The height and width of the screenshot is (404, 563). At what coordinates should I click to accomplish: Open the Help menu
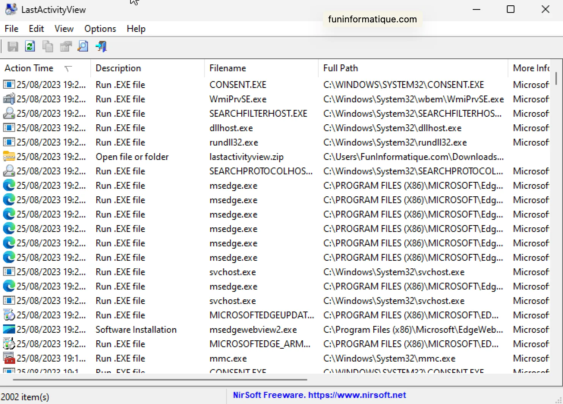pos(136,28)
